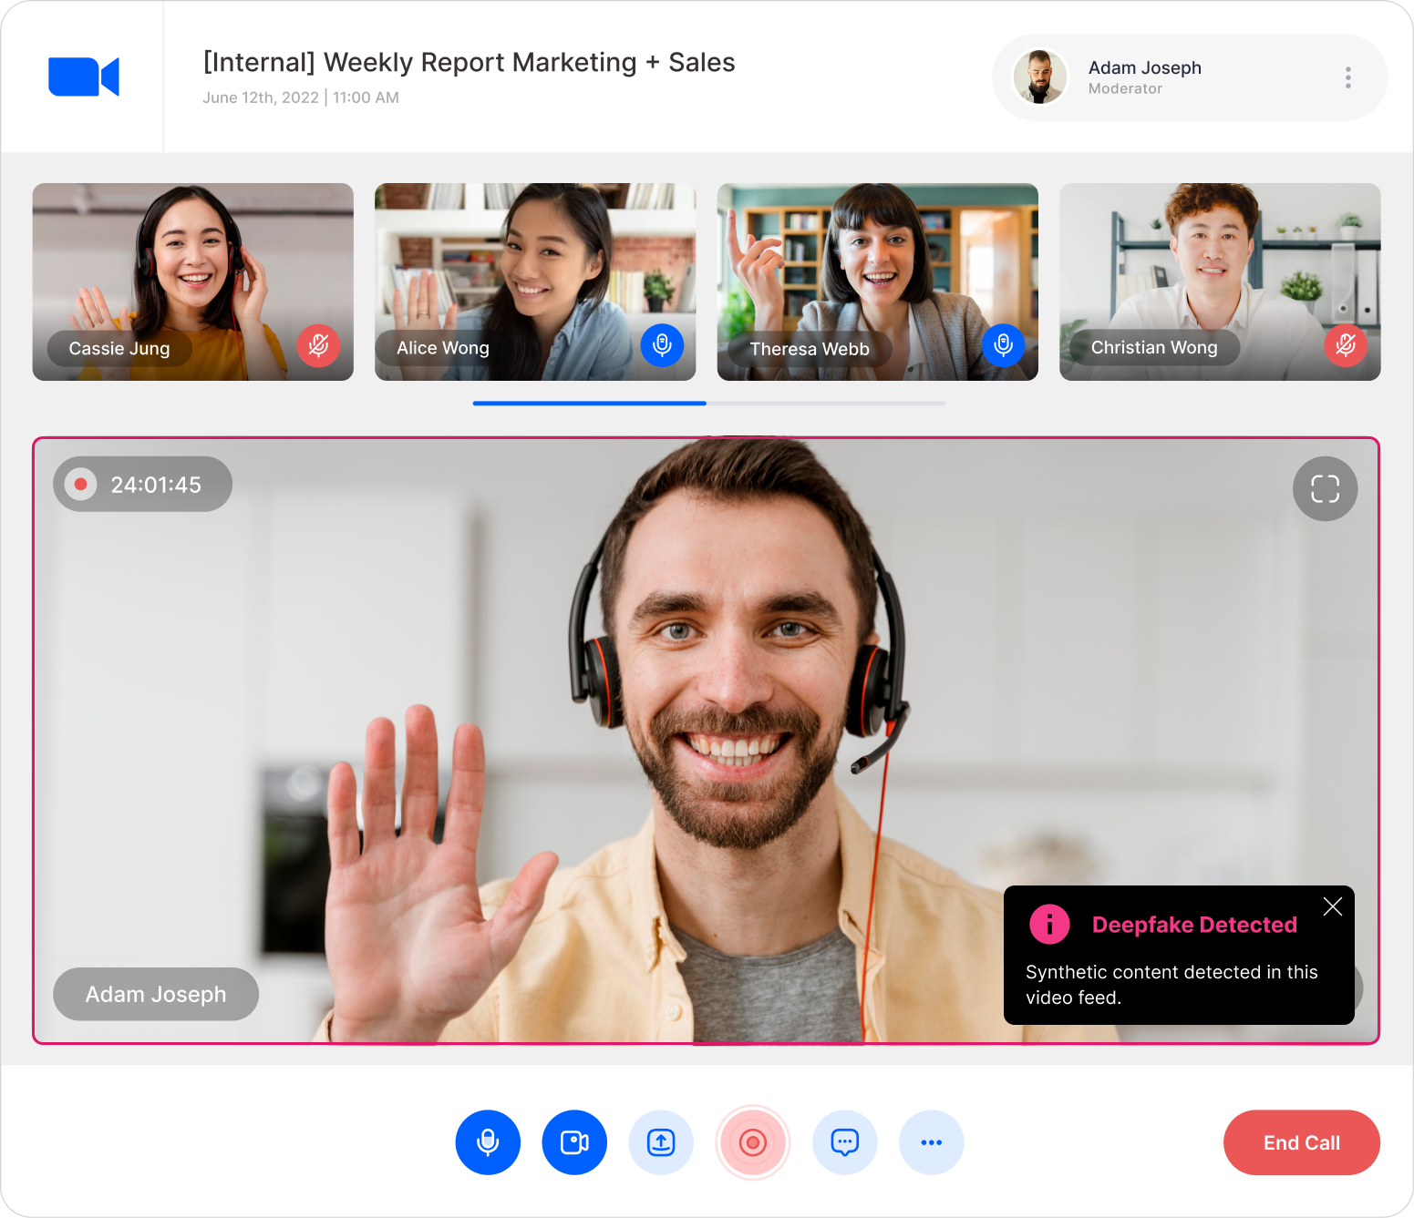Open Adam Joseph's moderator profile avatar
Screen dimensions: 1414x1218
pos(1040,77)
